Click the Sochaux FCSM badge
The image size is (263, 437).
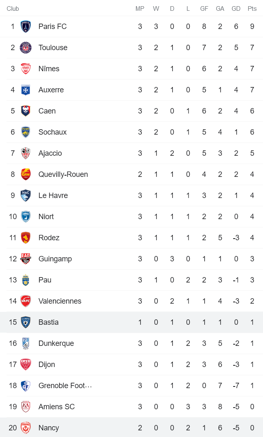pyautogui.click(x=26, y=132)
